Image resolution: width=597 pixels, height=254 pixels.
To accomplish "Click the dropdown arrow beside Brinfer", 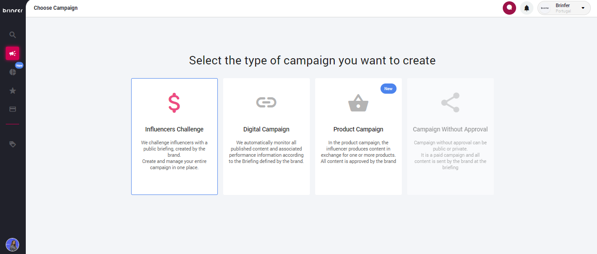I will point(583,8).
